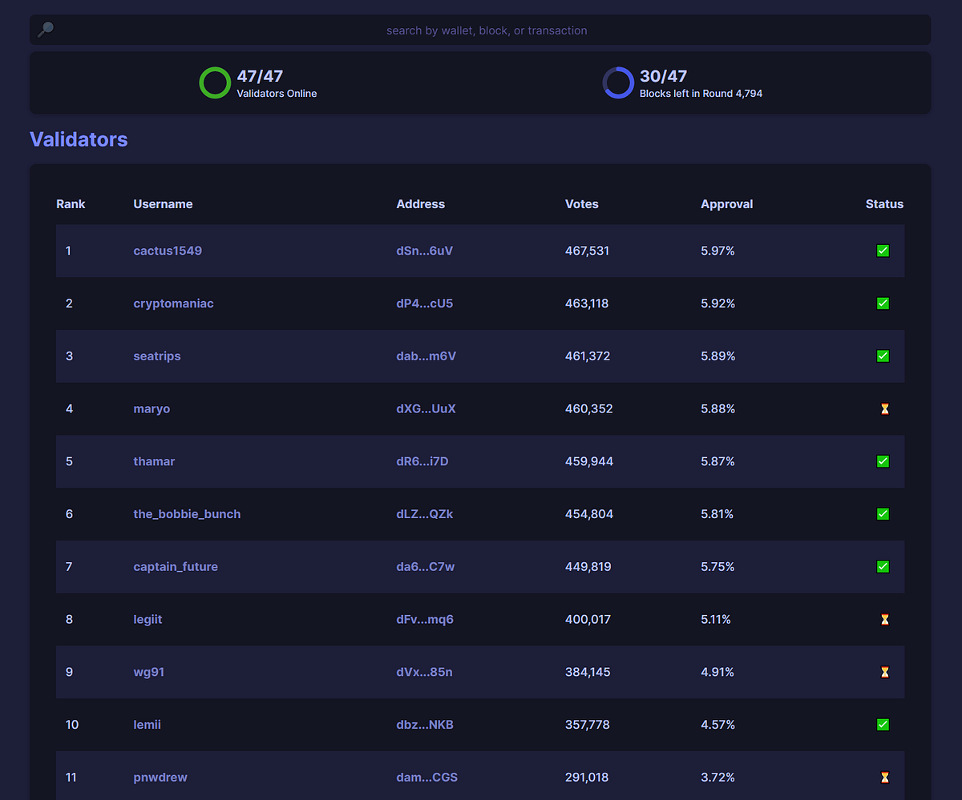Open the captain_future validator profile
The image size is (962, 800).
click(176, 567)
